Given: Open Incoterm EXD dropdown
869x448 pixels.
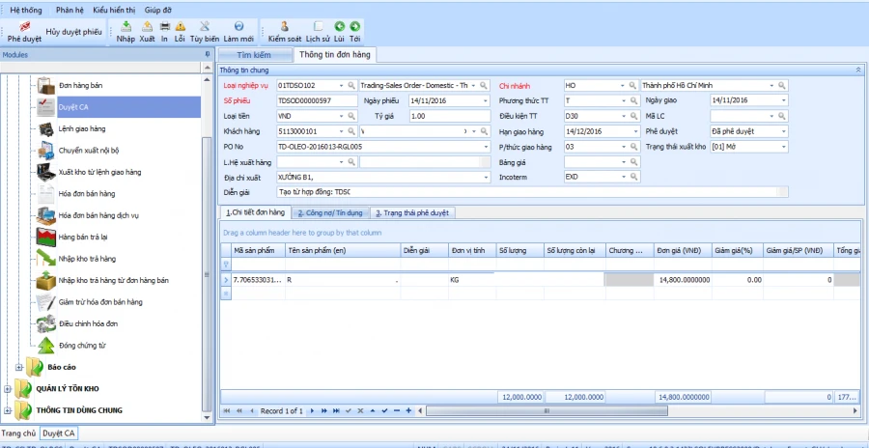Looking at the screenshot, I should click(624, 177).
